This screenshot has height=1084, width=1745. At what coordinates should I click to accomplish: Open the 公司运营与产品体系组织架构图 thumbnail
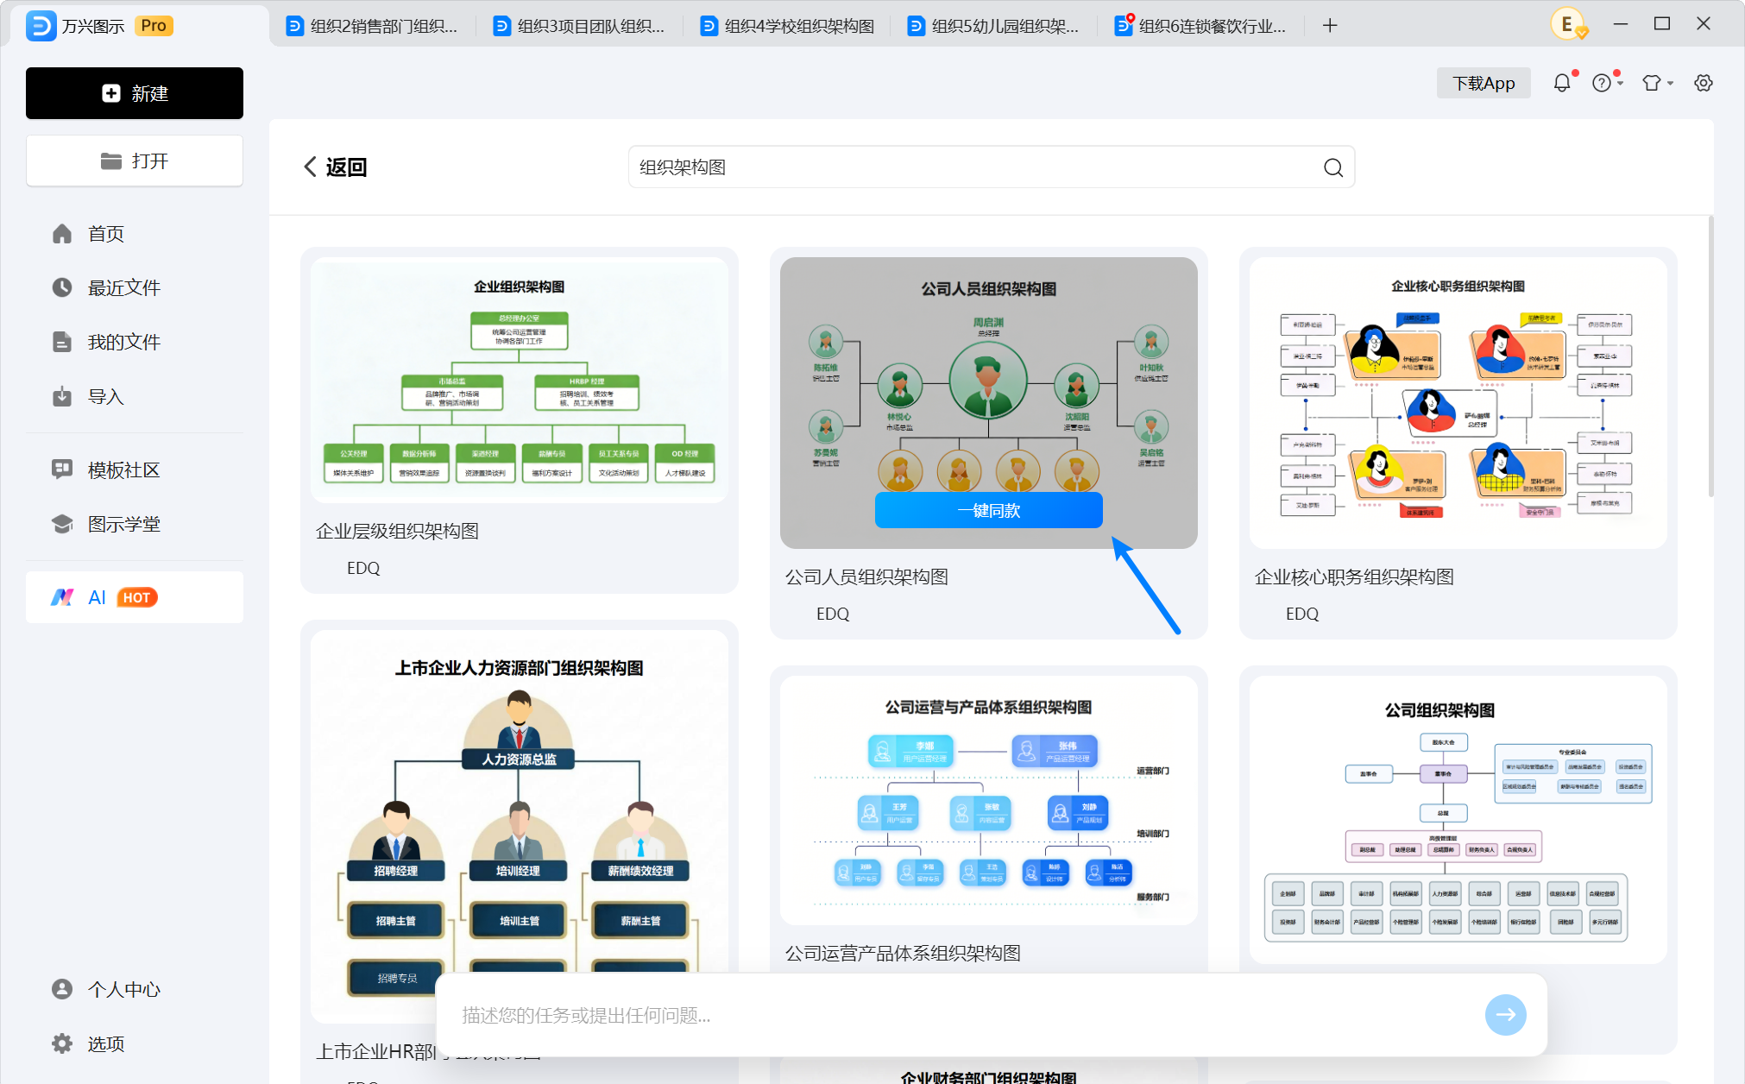pos(989,800)
